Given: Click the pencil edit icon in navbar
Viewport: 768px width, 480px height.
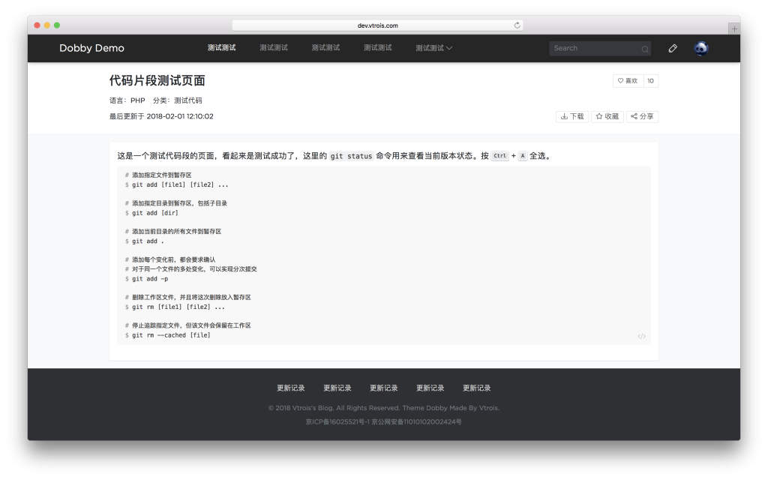Looking at the screenshot, I should [673, 48].
